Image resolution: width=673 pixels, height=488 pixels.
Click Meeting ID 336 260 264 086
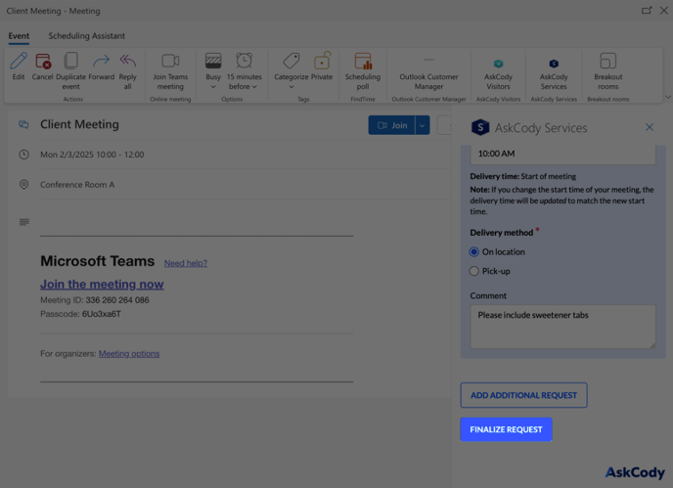tap(95, 300)
